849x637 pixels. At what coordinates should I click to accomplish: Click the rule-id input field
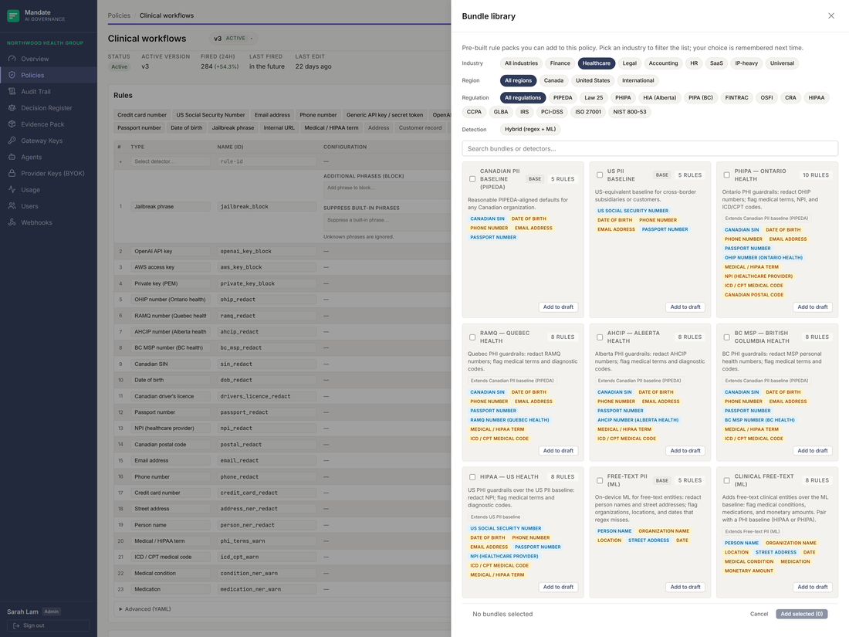coord(266,161)
